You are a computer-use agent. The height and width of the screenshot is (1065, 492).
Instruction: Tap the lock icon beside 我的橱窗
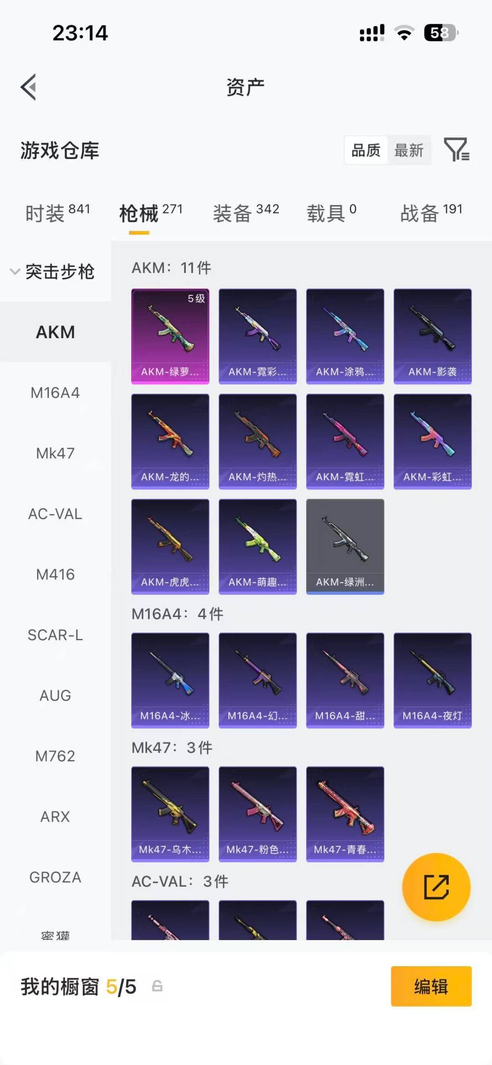point(157,986)
